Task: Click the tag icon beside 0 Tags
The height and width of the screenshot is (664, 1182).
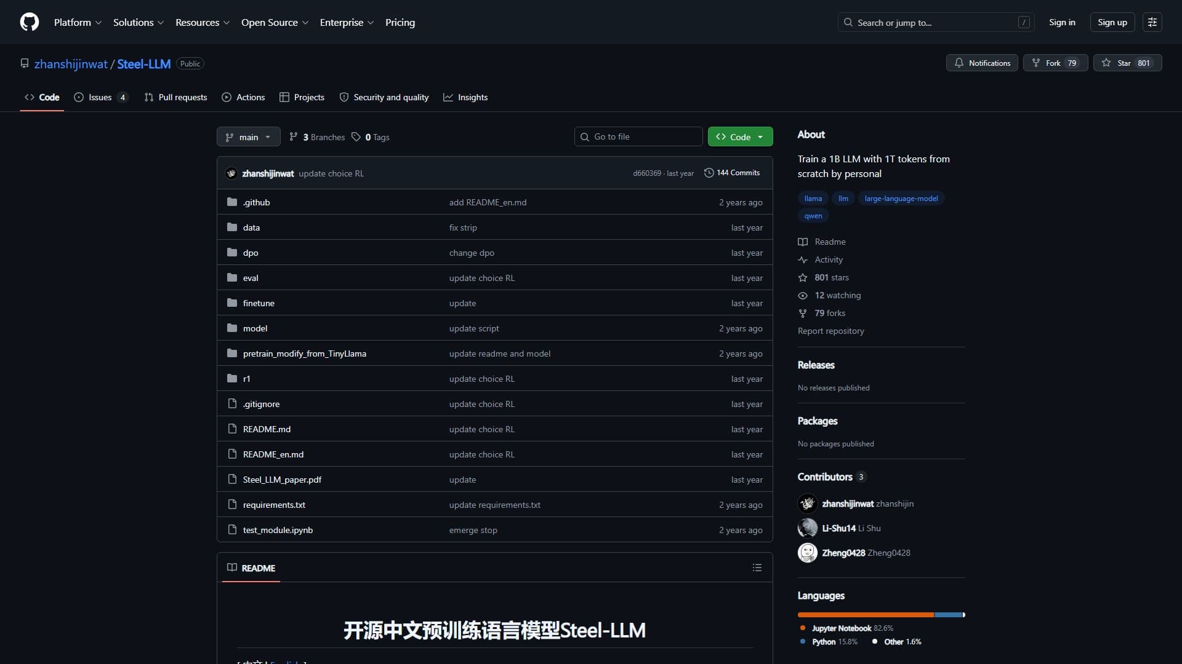Action: [356, 137]
